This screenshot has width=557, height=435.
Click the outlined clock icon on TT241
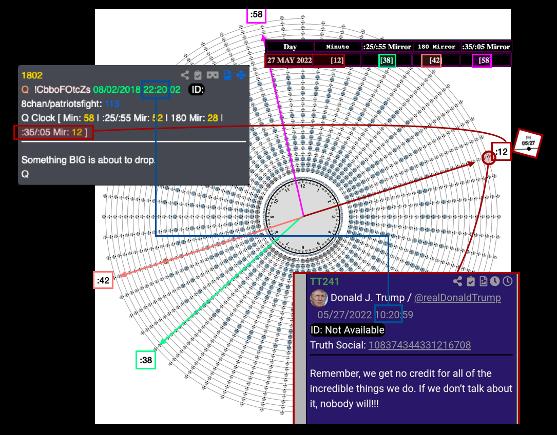(508, 281)
